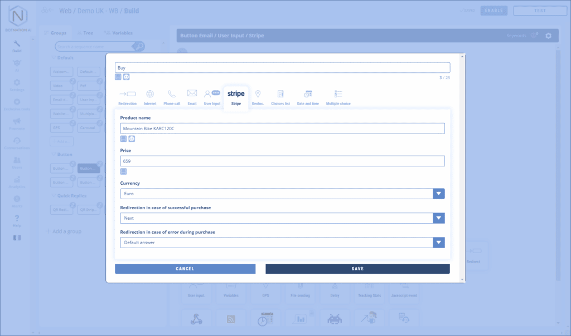
Task: Select the Redirection button type icon
Action: (127, 94)
